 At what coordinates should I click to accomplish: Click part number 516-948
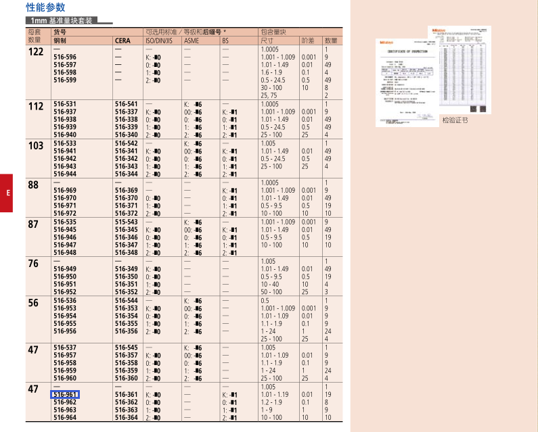[x=65, y=252]
